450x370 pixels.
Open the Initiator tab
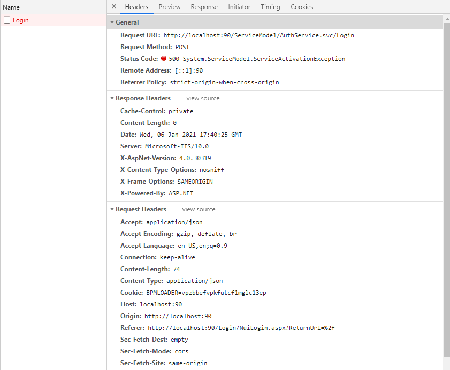click(x=239, y=7)
